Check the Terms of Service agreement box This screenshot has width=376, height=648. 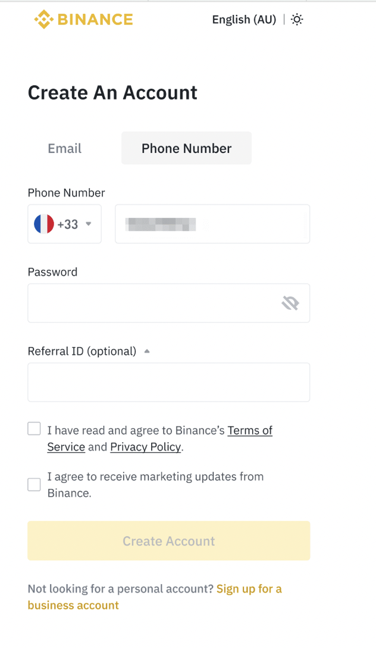point(35,429)
